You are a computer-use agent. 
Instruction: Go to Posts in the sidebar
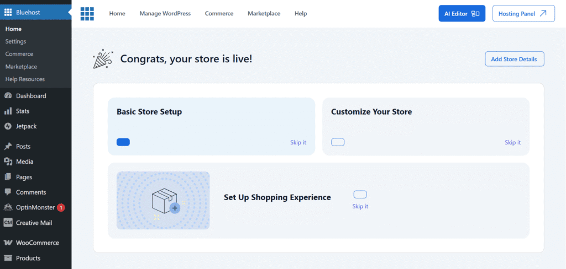(x=23, y=147)
